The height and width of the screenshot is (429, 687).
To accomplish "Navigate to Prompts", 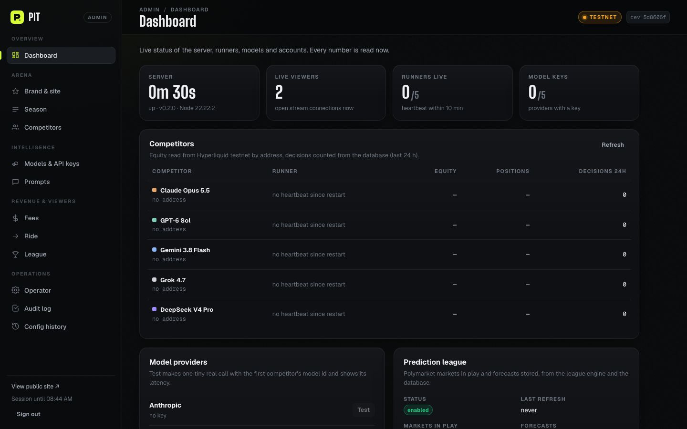I will click(x=61, y=182).
